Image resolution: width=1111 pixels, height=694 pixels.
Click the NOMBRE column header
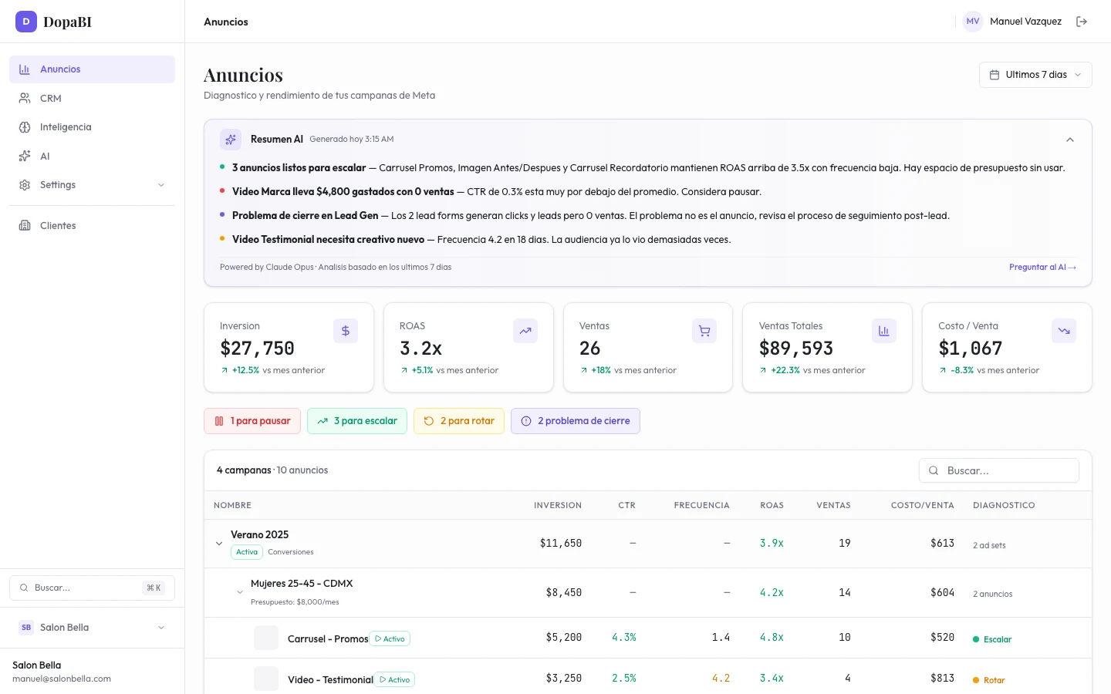232,506
